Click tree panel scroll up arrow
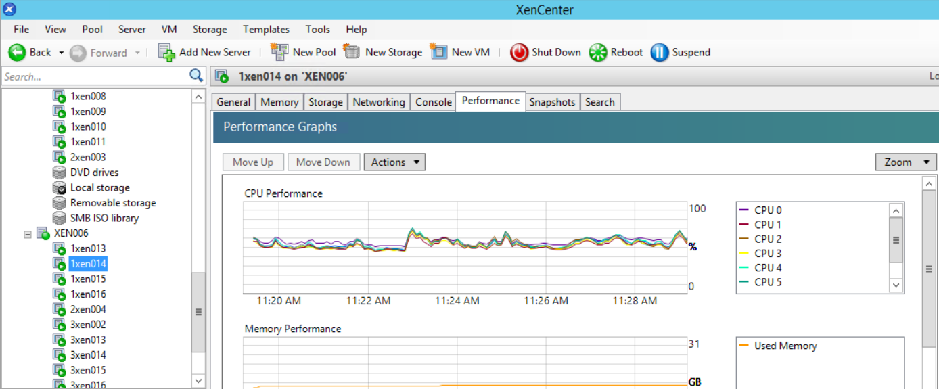 [x=198, y=97]
